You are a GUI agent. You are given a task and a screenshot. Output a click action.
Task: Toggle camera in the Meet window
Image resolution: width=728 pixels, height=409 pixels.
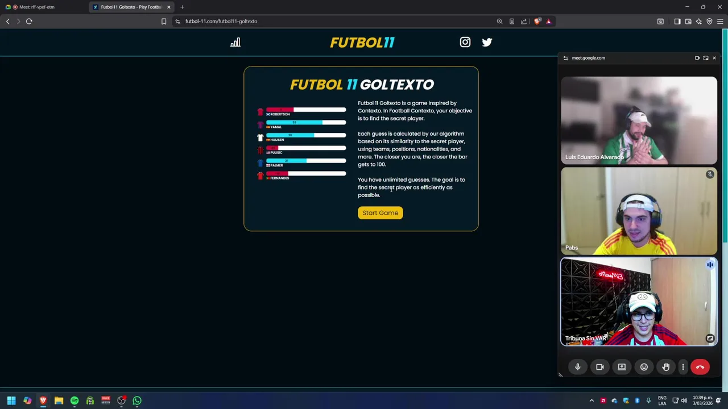[599, 367]
